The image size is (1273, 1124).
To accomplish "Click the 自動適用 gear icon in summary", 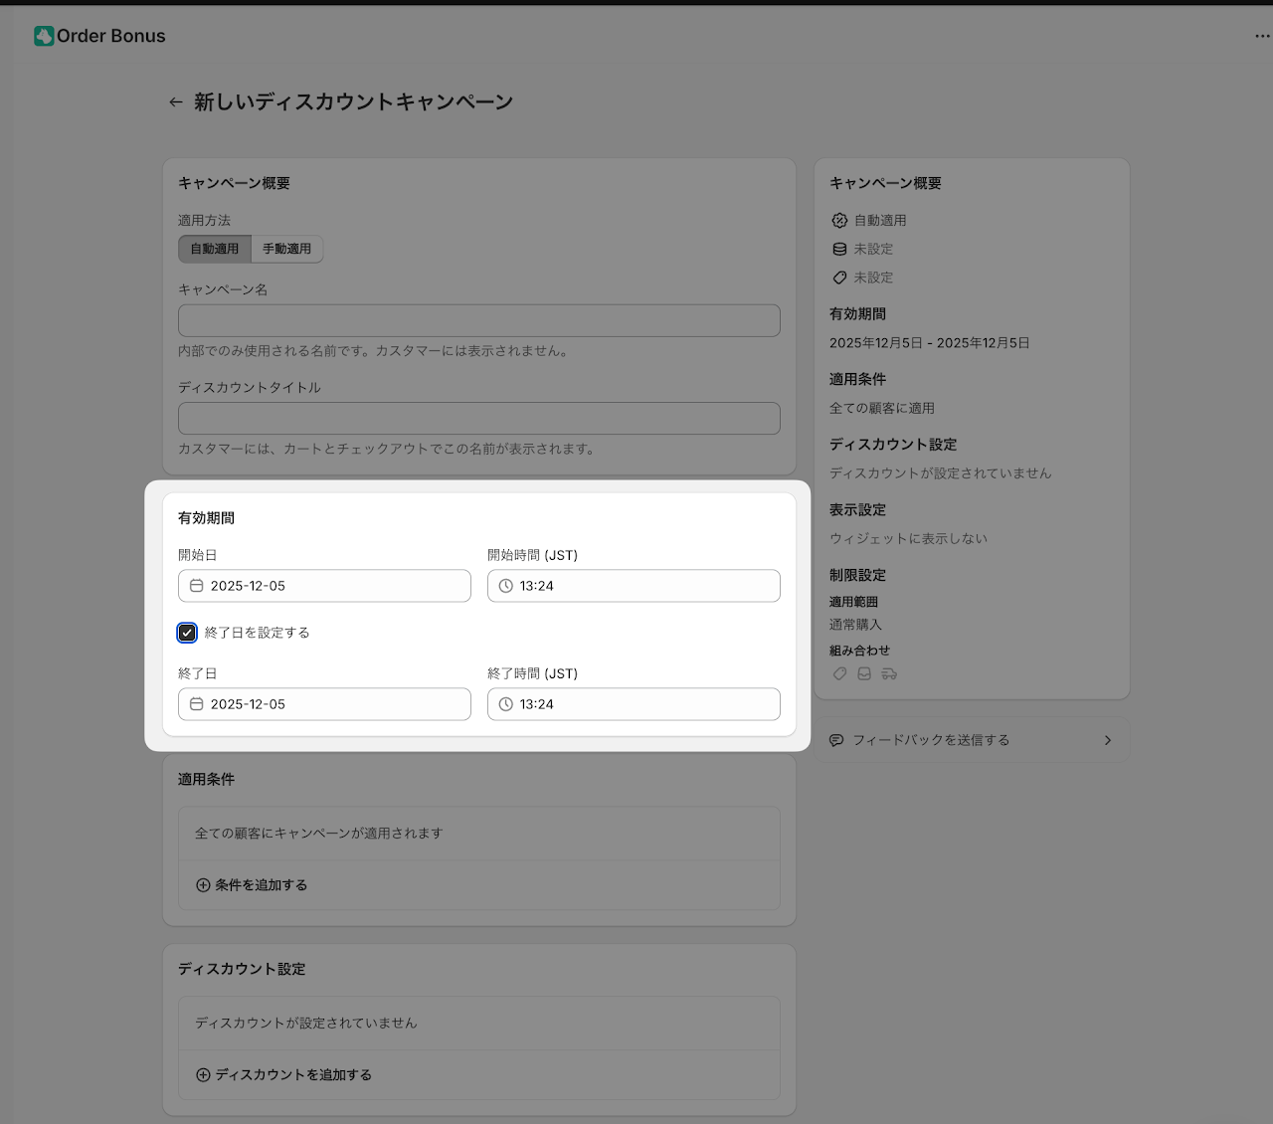I will click(x=839, y=221).
